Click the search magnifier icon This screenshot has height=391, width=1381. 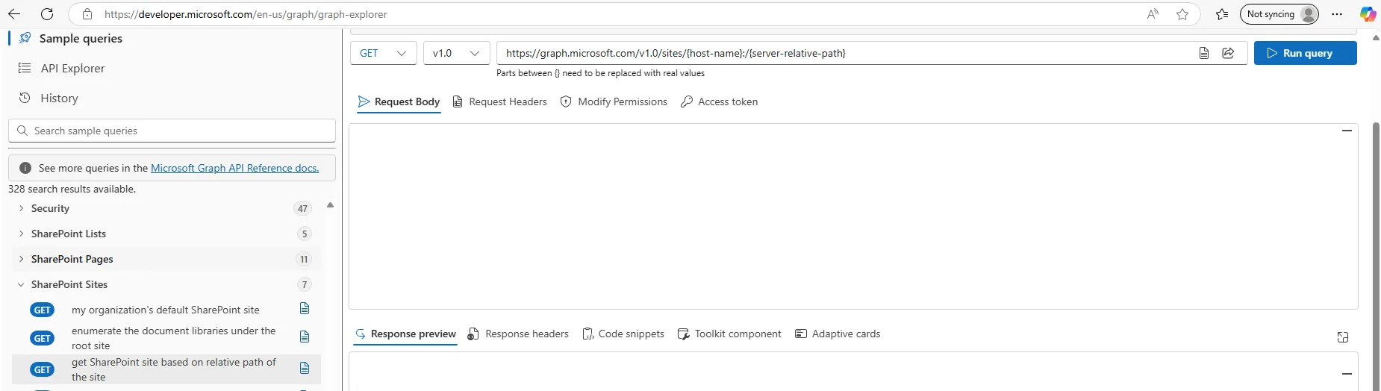pos(22,131)
